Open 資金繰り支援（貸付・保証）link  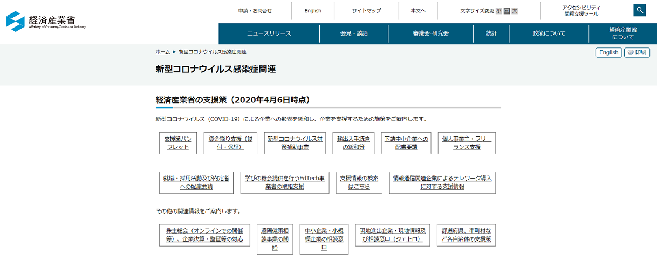tap(230, 143)
